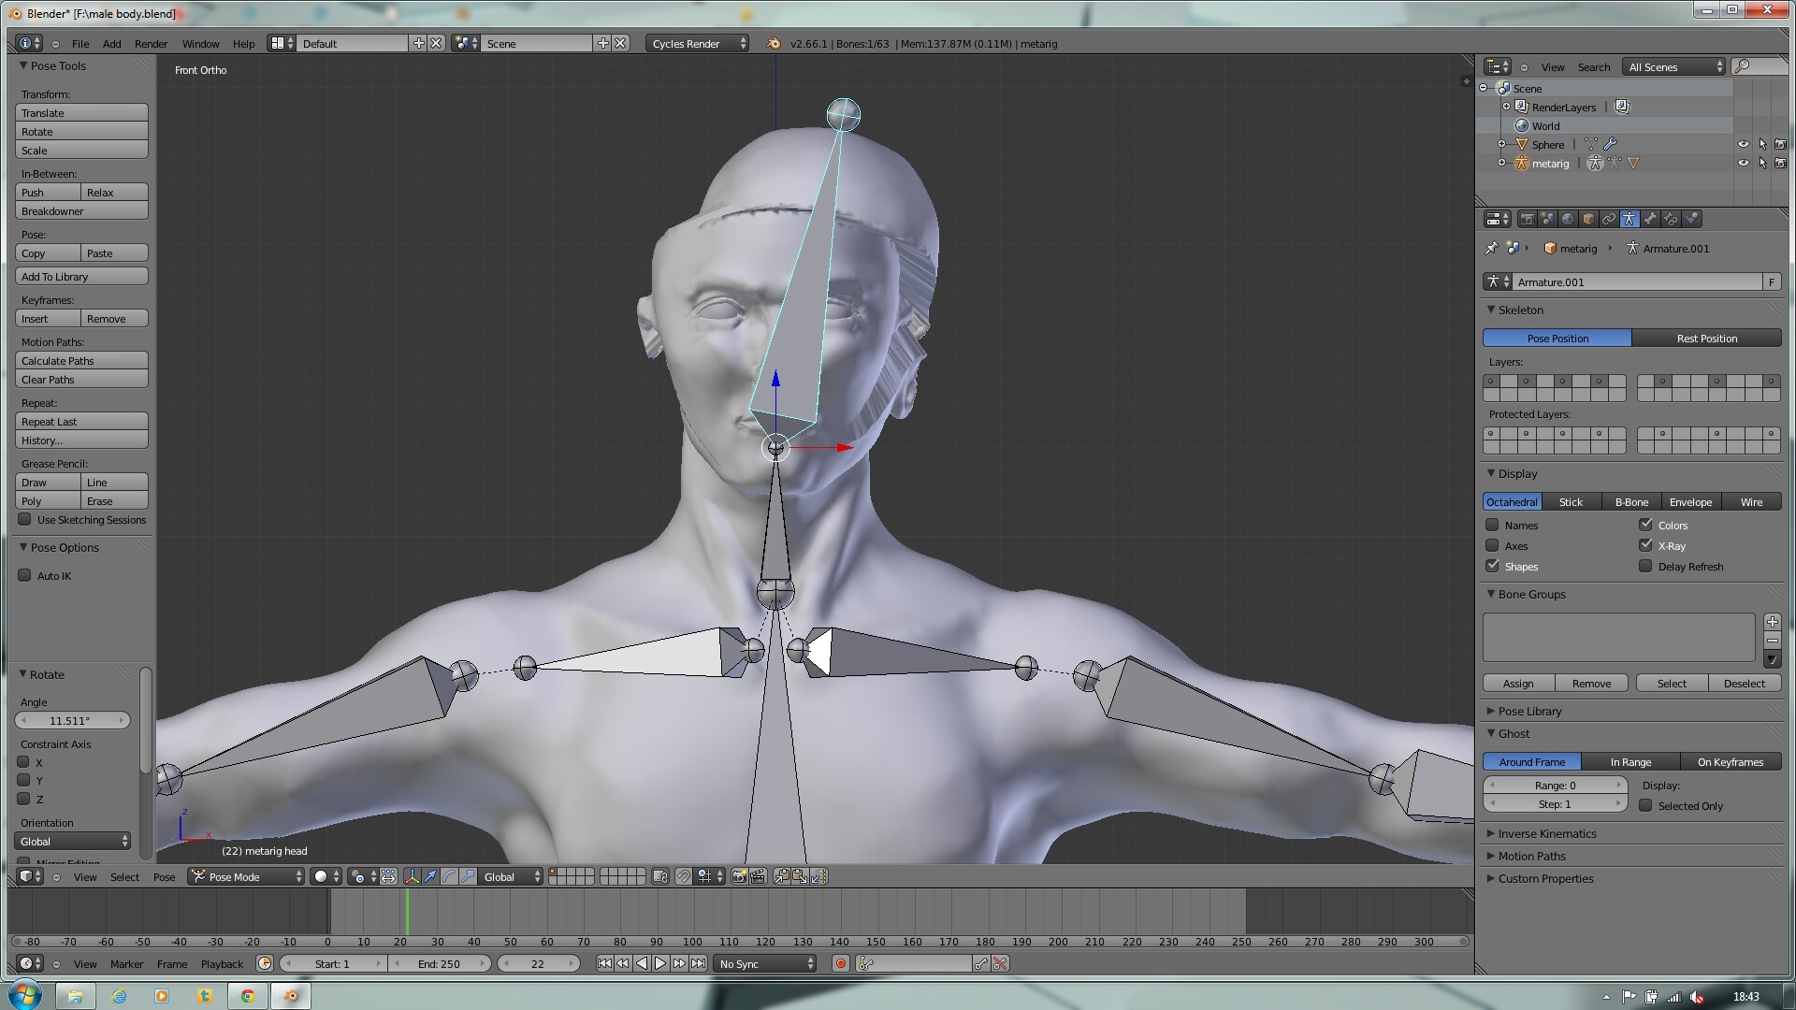Open the World properties globe icon
The width and height of the screenshot is (1796, 1010).
coord(1568,219)
